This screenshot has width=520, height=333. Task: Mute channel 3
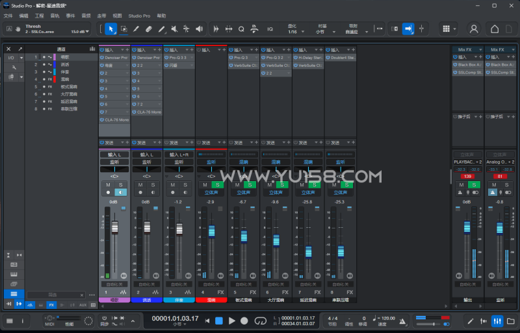pos(173,185)
